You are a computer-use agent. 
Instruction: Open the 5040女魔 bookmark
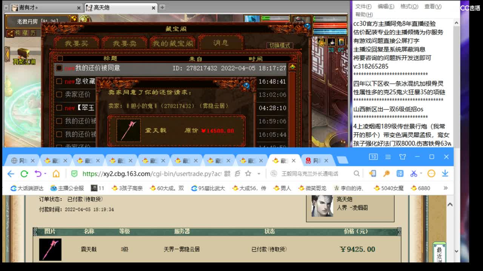pos(388,188)
